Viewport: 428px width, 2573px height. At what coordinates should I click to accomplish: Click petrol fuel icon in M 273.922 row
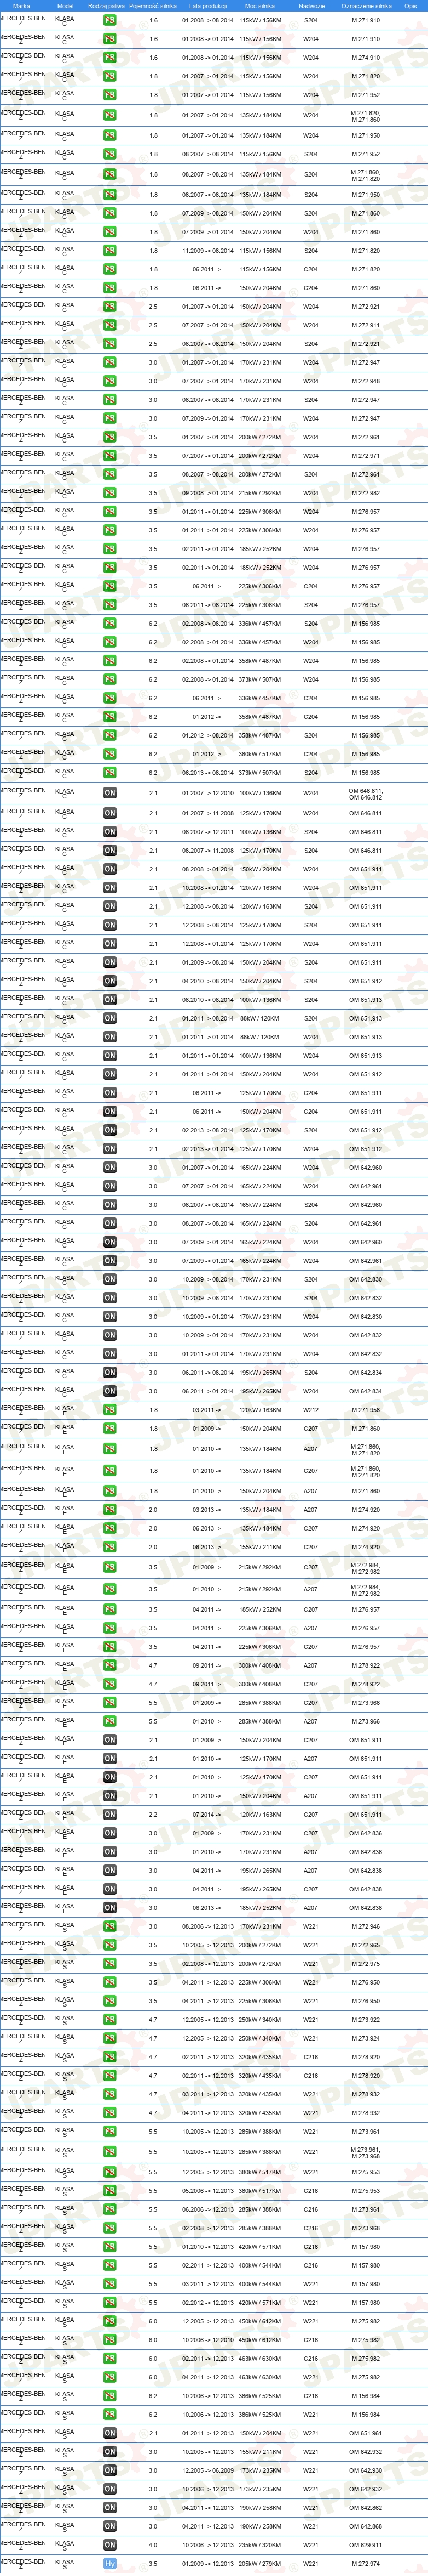click(110, 2020)
